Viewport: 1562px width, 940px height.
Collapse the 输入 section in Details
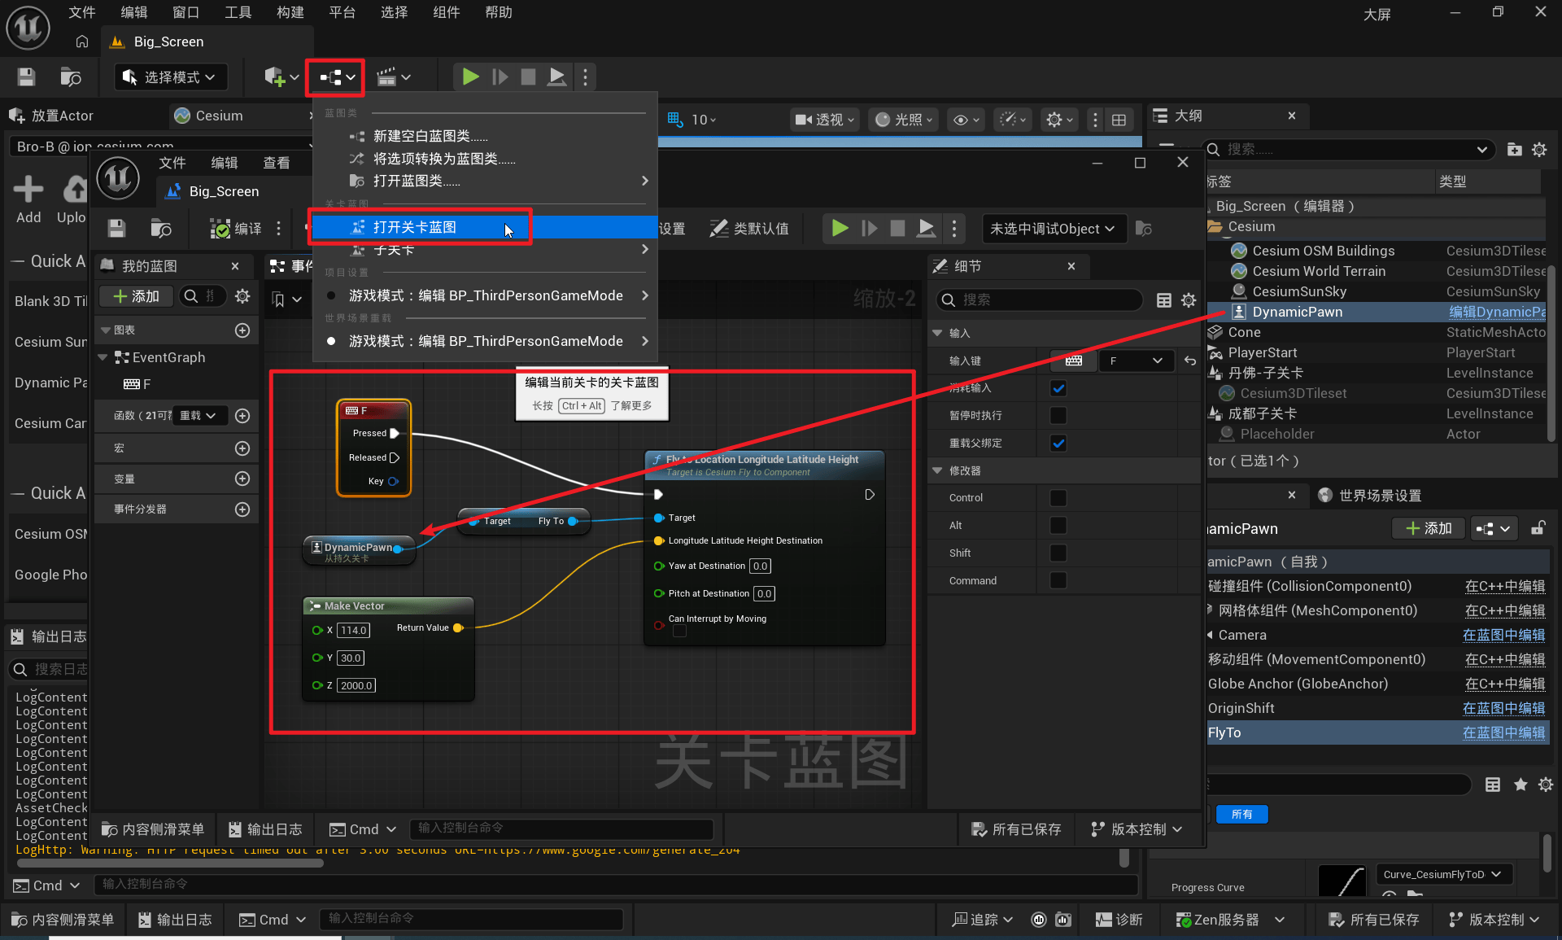pos(937,333)
